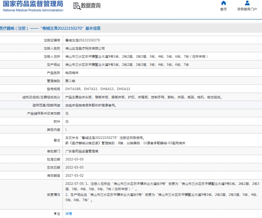Click the change record starting 2022-07-05

click(x=162, y=186)
